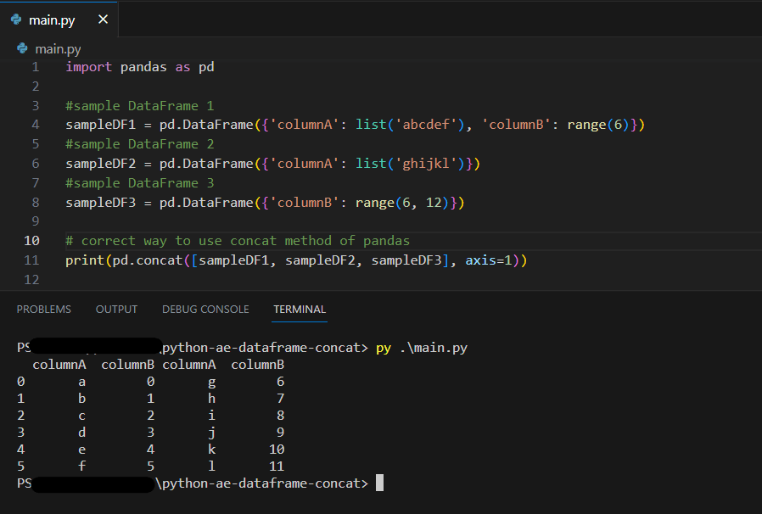Click the '#sample DataFrame 3' comment
The height and width of the screenshot is (514, 762).
[x=138, y=182]
